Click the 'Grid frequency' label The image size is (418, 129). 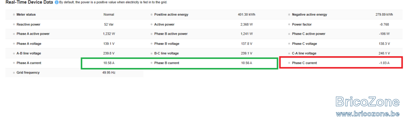click(x=28, y=73)
